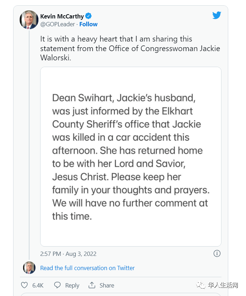Click the small avatar beside conversation link

pyautogui.click(x=29, y=268)
